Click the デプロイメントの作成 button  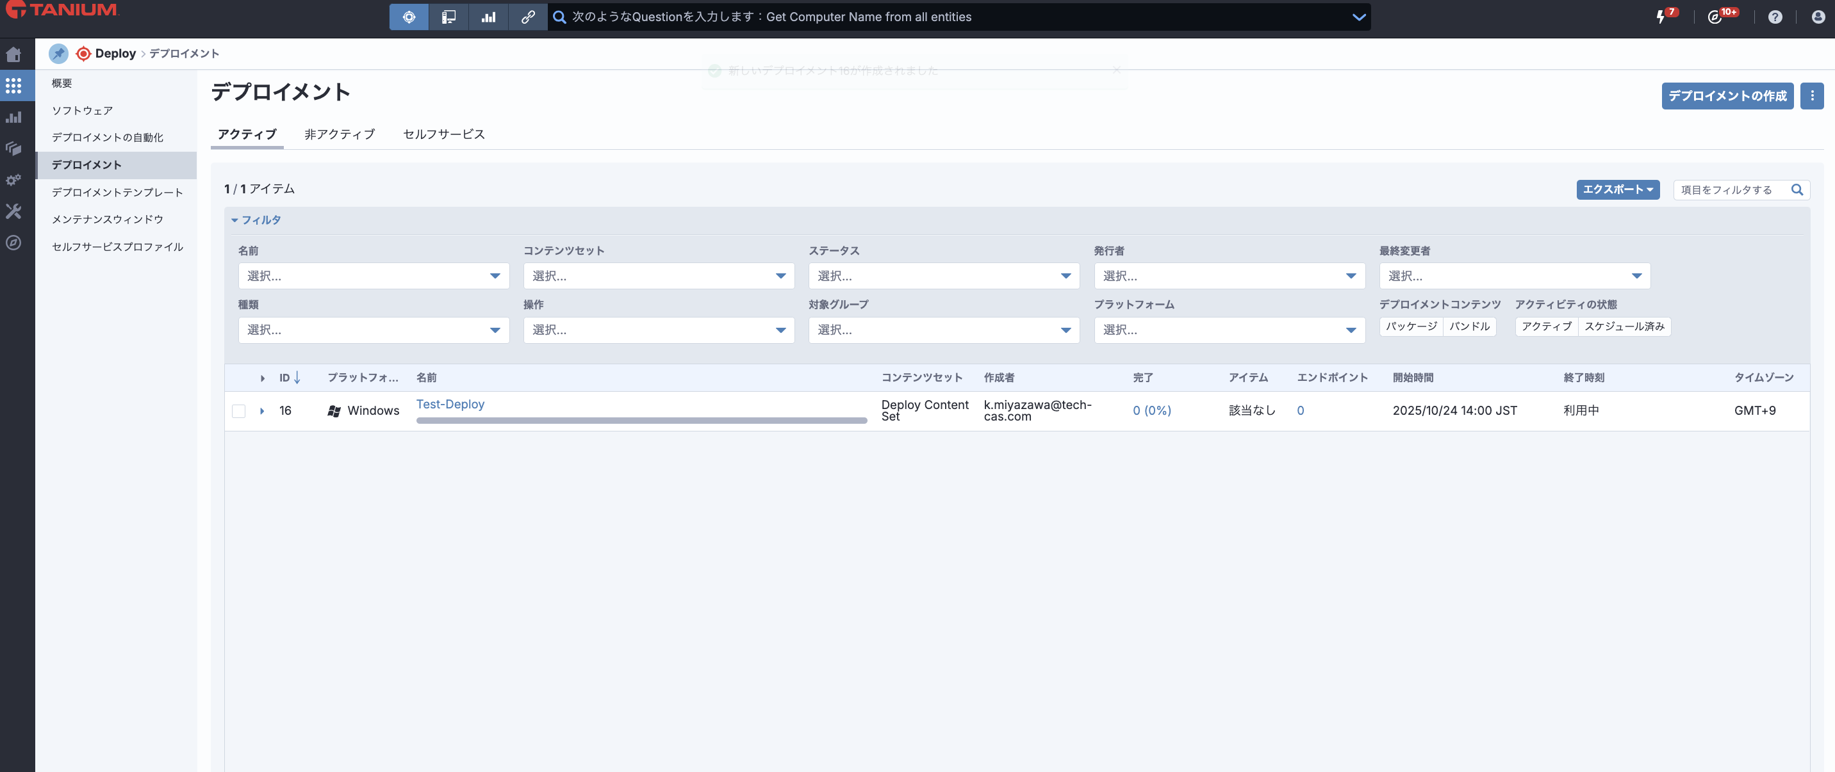[1727, 95]
